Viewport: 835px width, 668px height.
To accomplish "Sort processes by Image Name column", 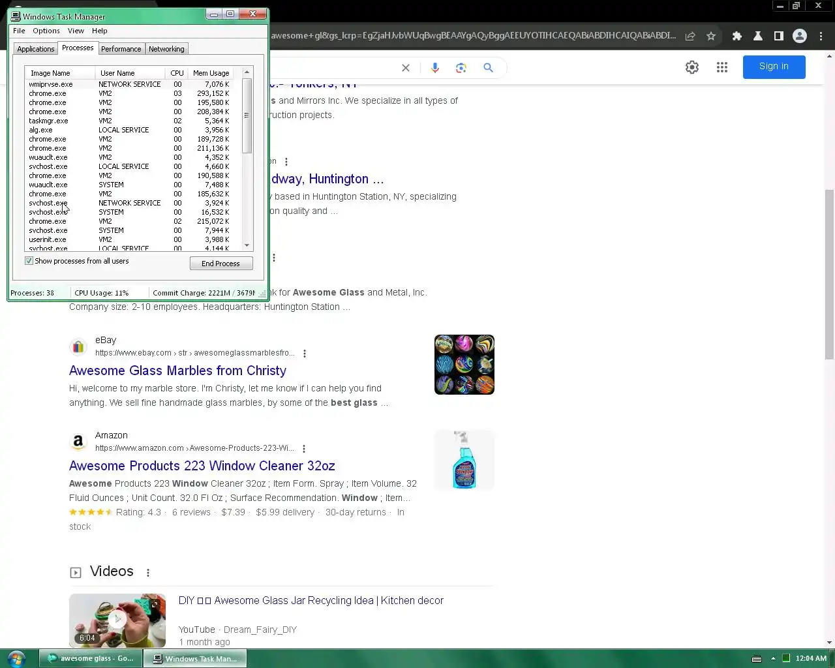I will click(x=61, y=73).
